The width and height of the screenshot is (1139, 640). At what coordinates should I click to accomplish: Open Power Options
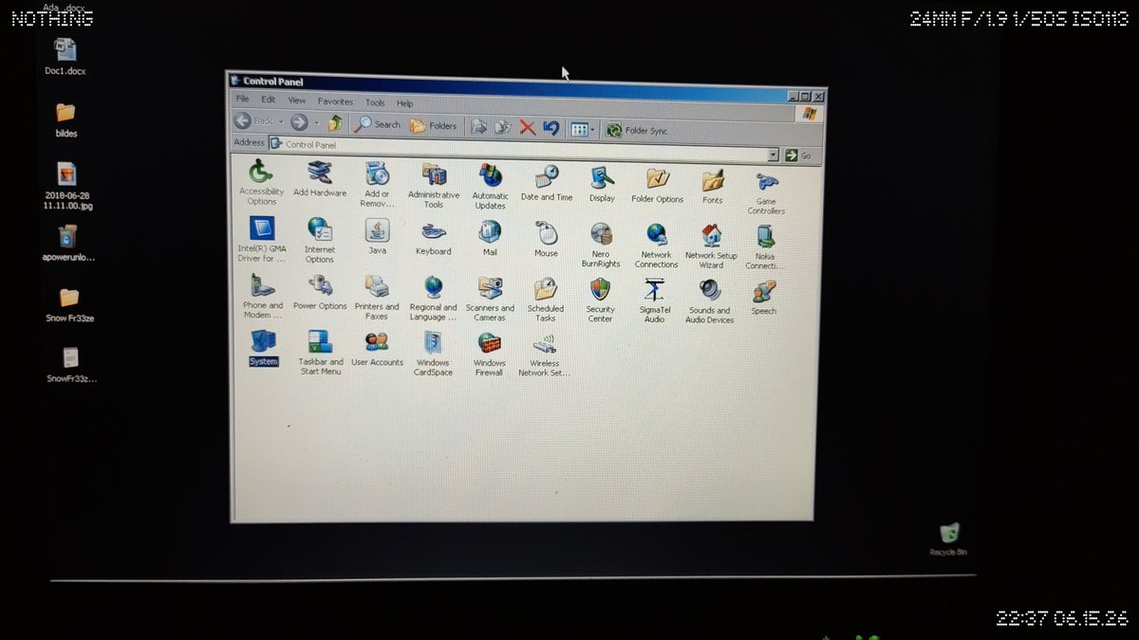click(320, 293)
